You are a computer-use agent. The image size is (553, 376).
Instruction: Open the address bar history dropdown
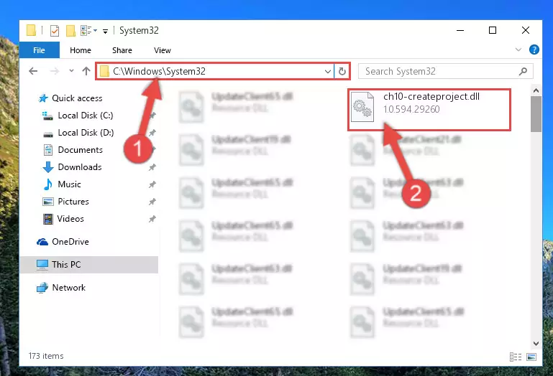pyautogui.click(x=328, y=72)
